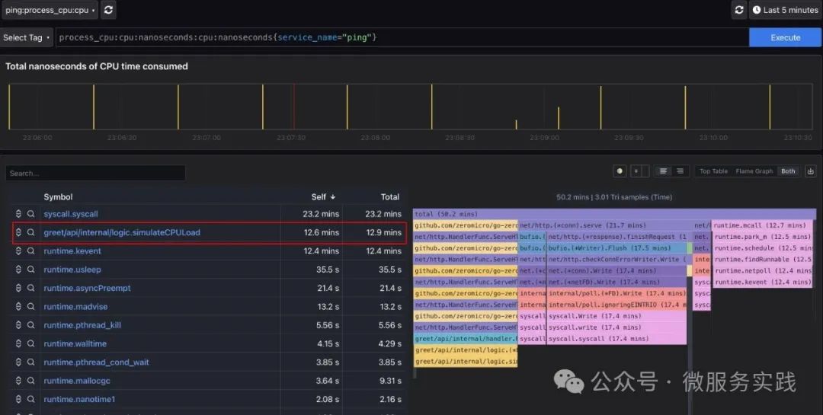Click the runtime.madvise symbol link
Image resolution: width=823 pixels, height=415 pixels.
pyautogui.click(x=75, y=306)
